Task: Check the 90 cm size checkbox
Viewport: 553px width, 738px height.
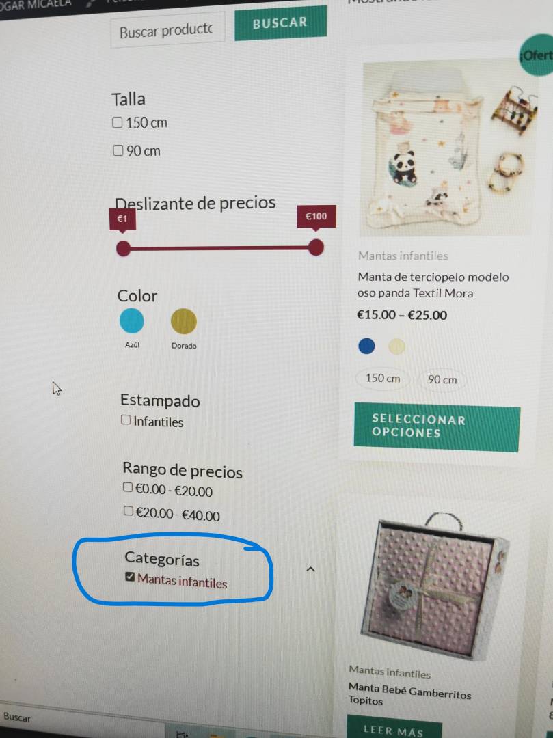Action: (x=118, y=150)
